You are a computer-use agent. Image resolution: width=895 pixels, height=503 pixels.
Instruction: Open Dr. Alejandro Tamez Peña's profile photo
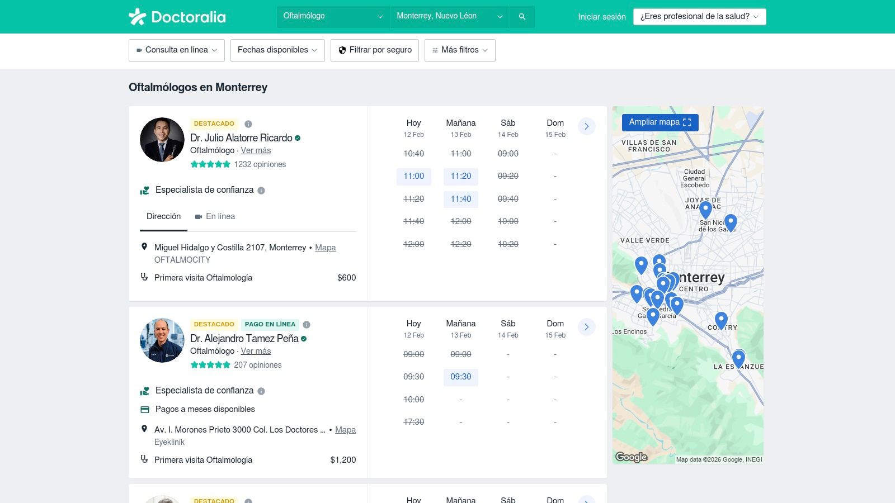162,340
